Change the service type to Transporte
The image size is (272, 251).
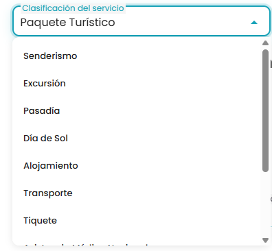(x=137, y=193)
